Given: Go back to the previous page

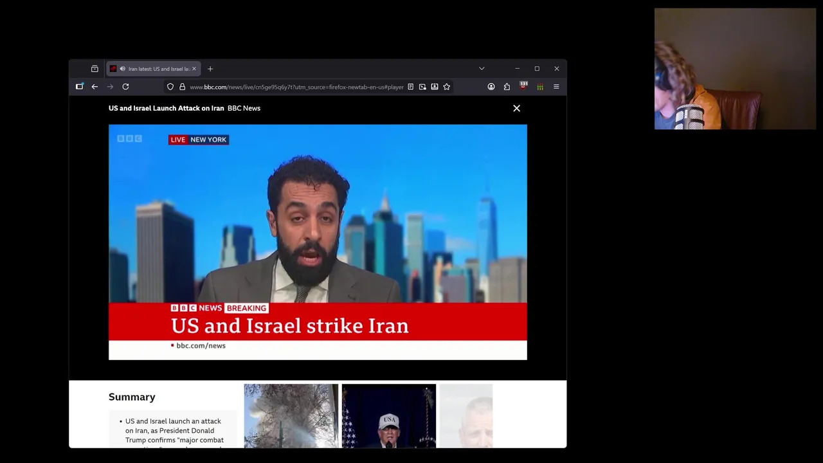Looking at the screenshot, I should tap(95, 87).
